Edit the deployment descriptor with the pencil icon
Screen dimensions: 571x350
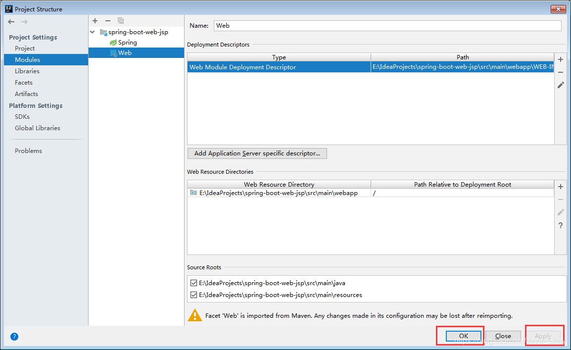561,85
